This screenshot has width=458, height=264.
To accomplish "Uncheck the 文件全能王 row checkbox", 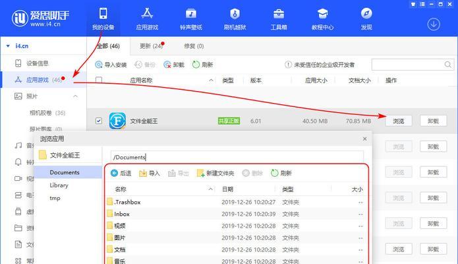I will (99, 121).
